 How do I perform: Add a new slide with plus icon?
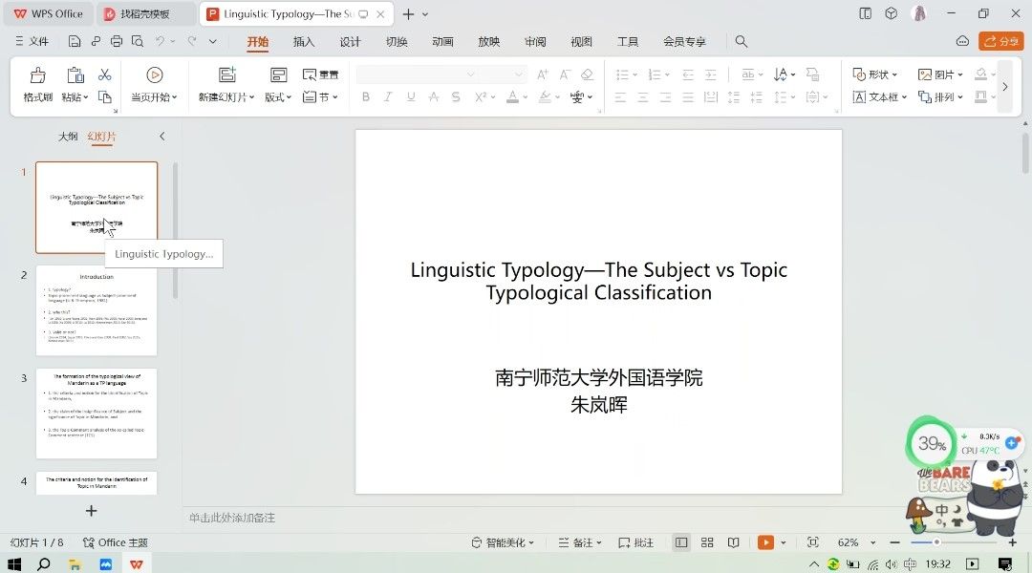(92, 511)
